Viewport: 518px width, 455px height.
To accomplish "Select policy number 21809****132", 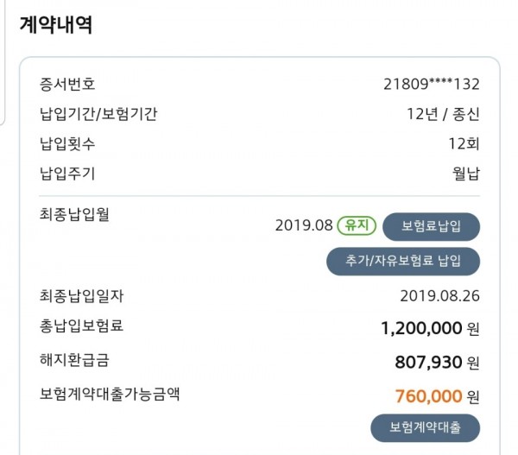I will pyautogui.click(x=432, y=85).
